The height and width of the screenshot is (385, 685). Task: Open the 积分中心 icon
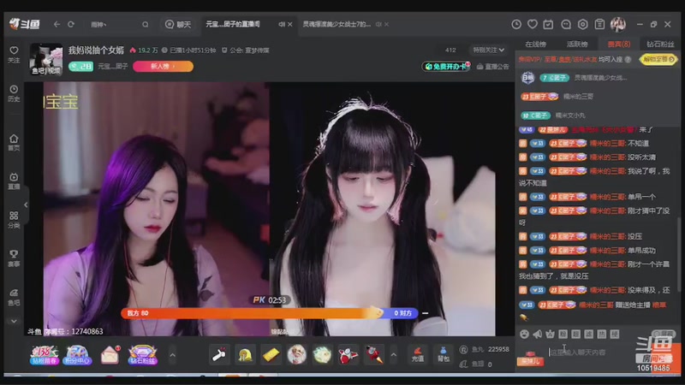pyautogui.click(x=77, y=355)
